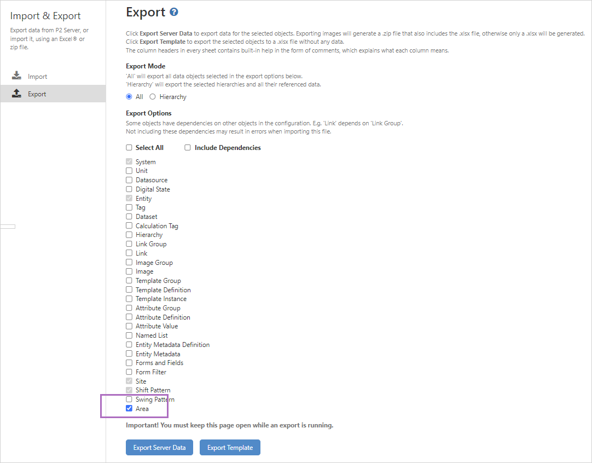Check the Entity Metadata Definition option
Screen dimensions: 592x463
(129, 345)
